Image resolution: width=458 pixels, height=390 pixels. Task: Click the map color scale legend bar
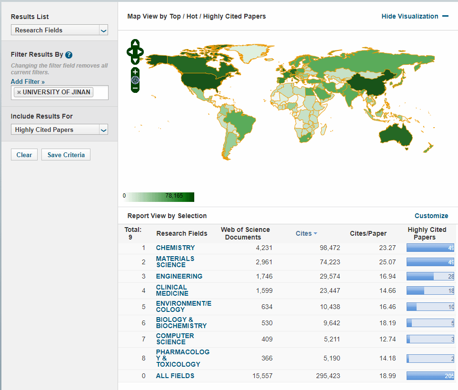coord(159,197)
